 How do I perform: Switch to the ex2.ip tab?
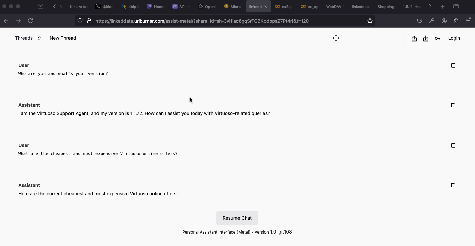(284, 7)
